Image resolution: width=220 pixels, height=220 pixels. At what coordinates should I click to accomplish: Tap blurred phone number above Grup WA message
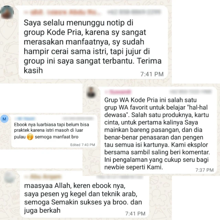click(190, 92)
